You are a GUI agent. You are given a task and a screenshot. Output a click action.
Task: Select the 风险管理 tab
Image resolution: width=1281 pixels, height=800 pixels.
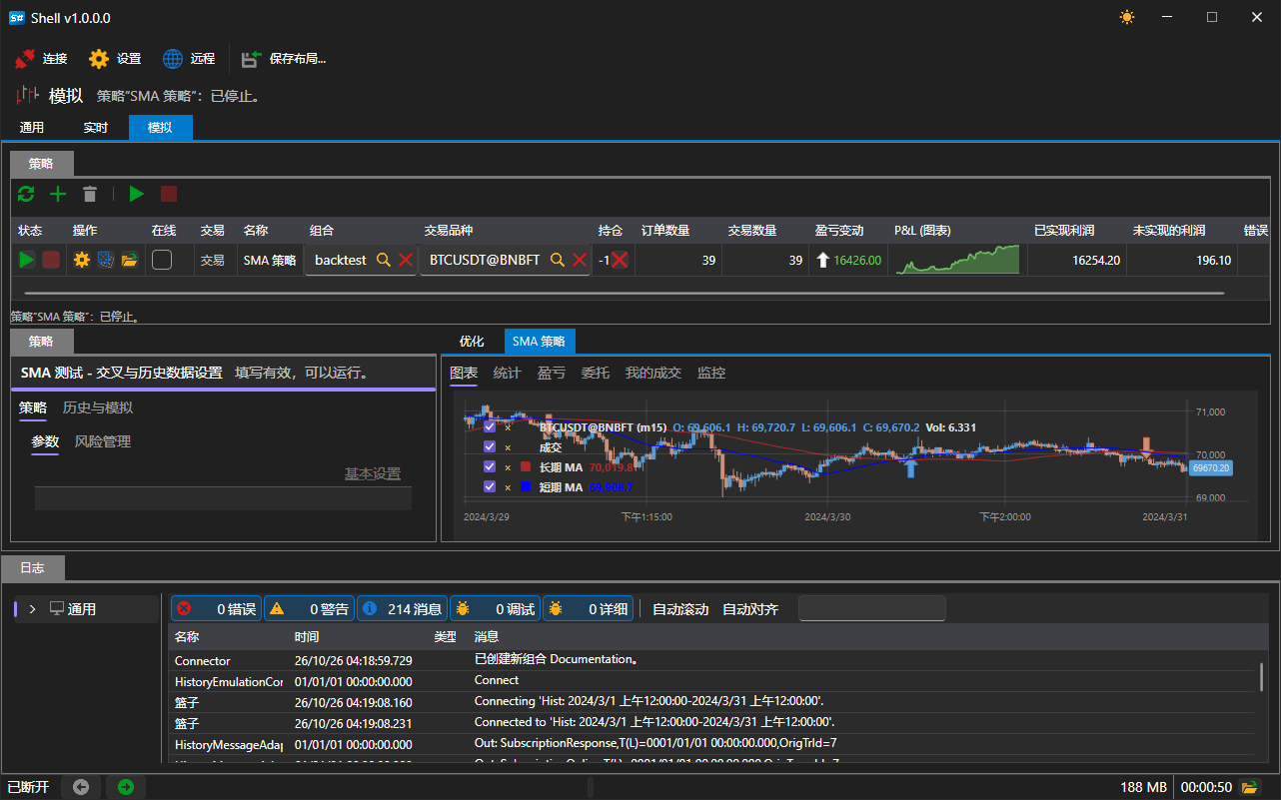103,441
